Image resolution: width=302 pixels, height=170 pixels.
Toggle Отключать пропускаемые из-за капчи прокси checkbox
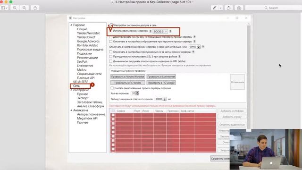point(111,52)
